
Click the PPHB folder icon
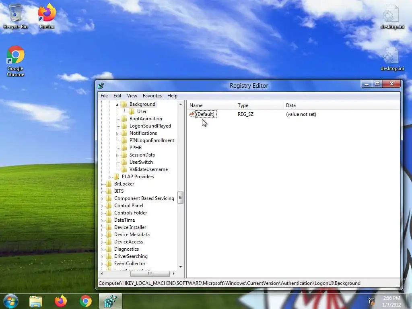[124, 148]
